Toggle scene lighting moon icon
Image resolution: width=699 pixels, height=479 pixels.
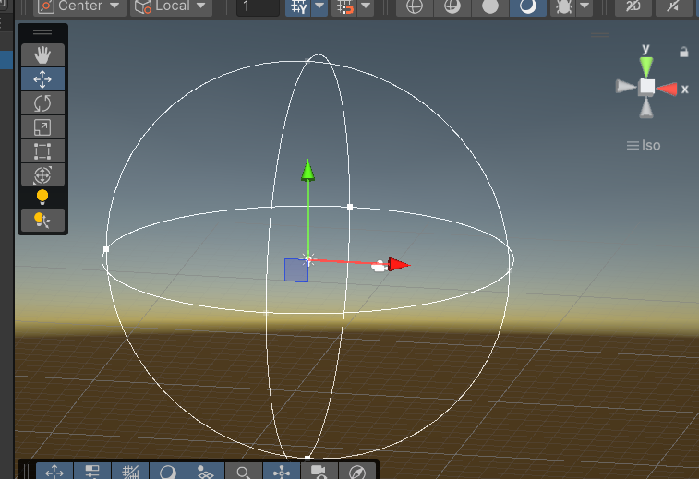(527, 7)
